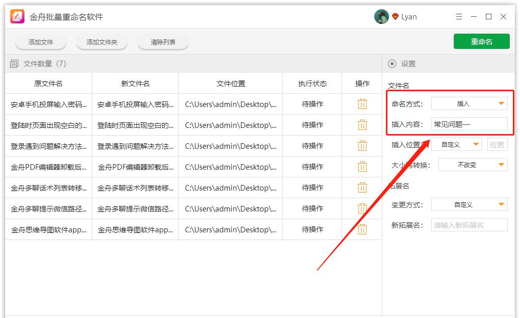This screenshot has height=318, width=520.
Task: Click the 添加文件 button
Action: [x=41, y=42]
